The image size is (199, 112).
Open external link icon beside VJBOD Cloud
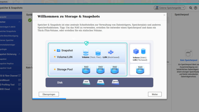tap(19, 89)
